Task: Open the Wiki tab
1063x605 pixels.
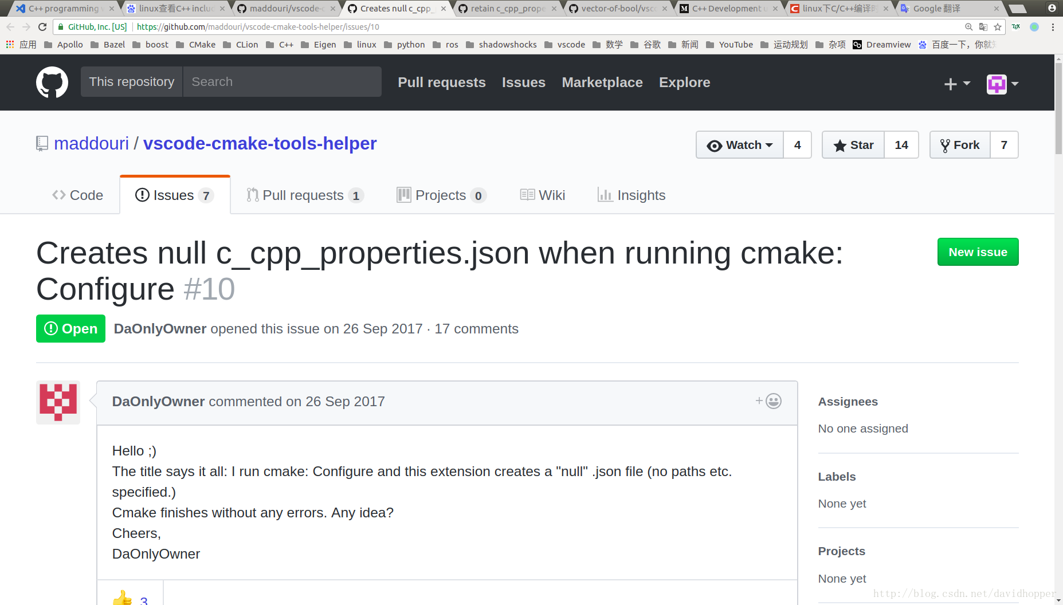Action: point(543,195)
